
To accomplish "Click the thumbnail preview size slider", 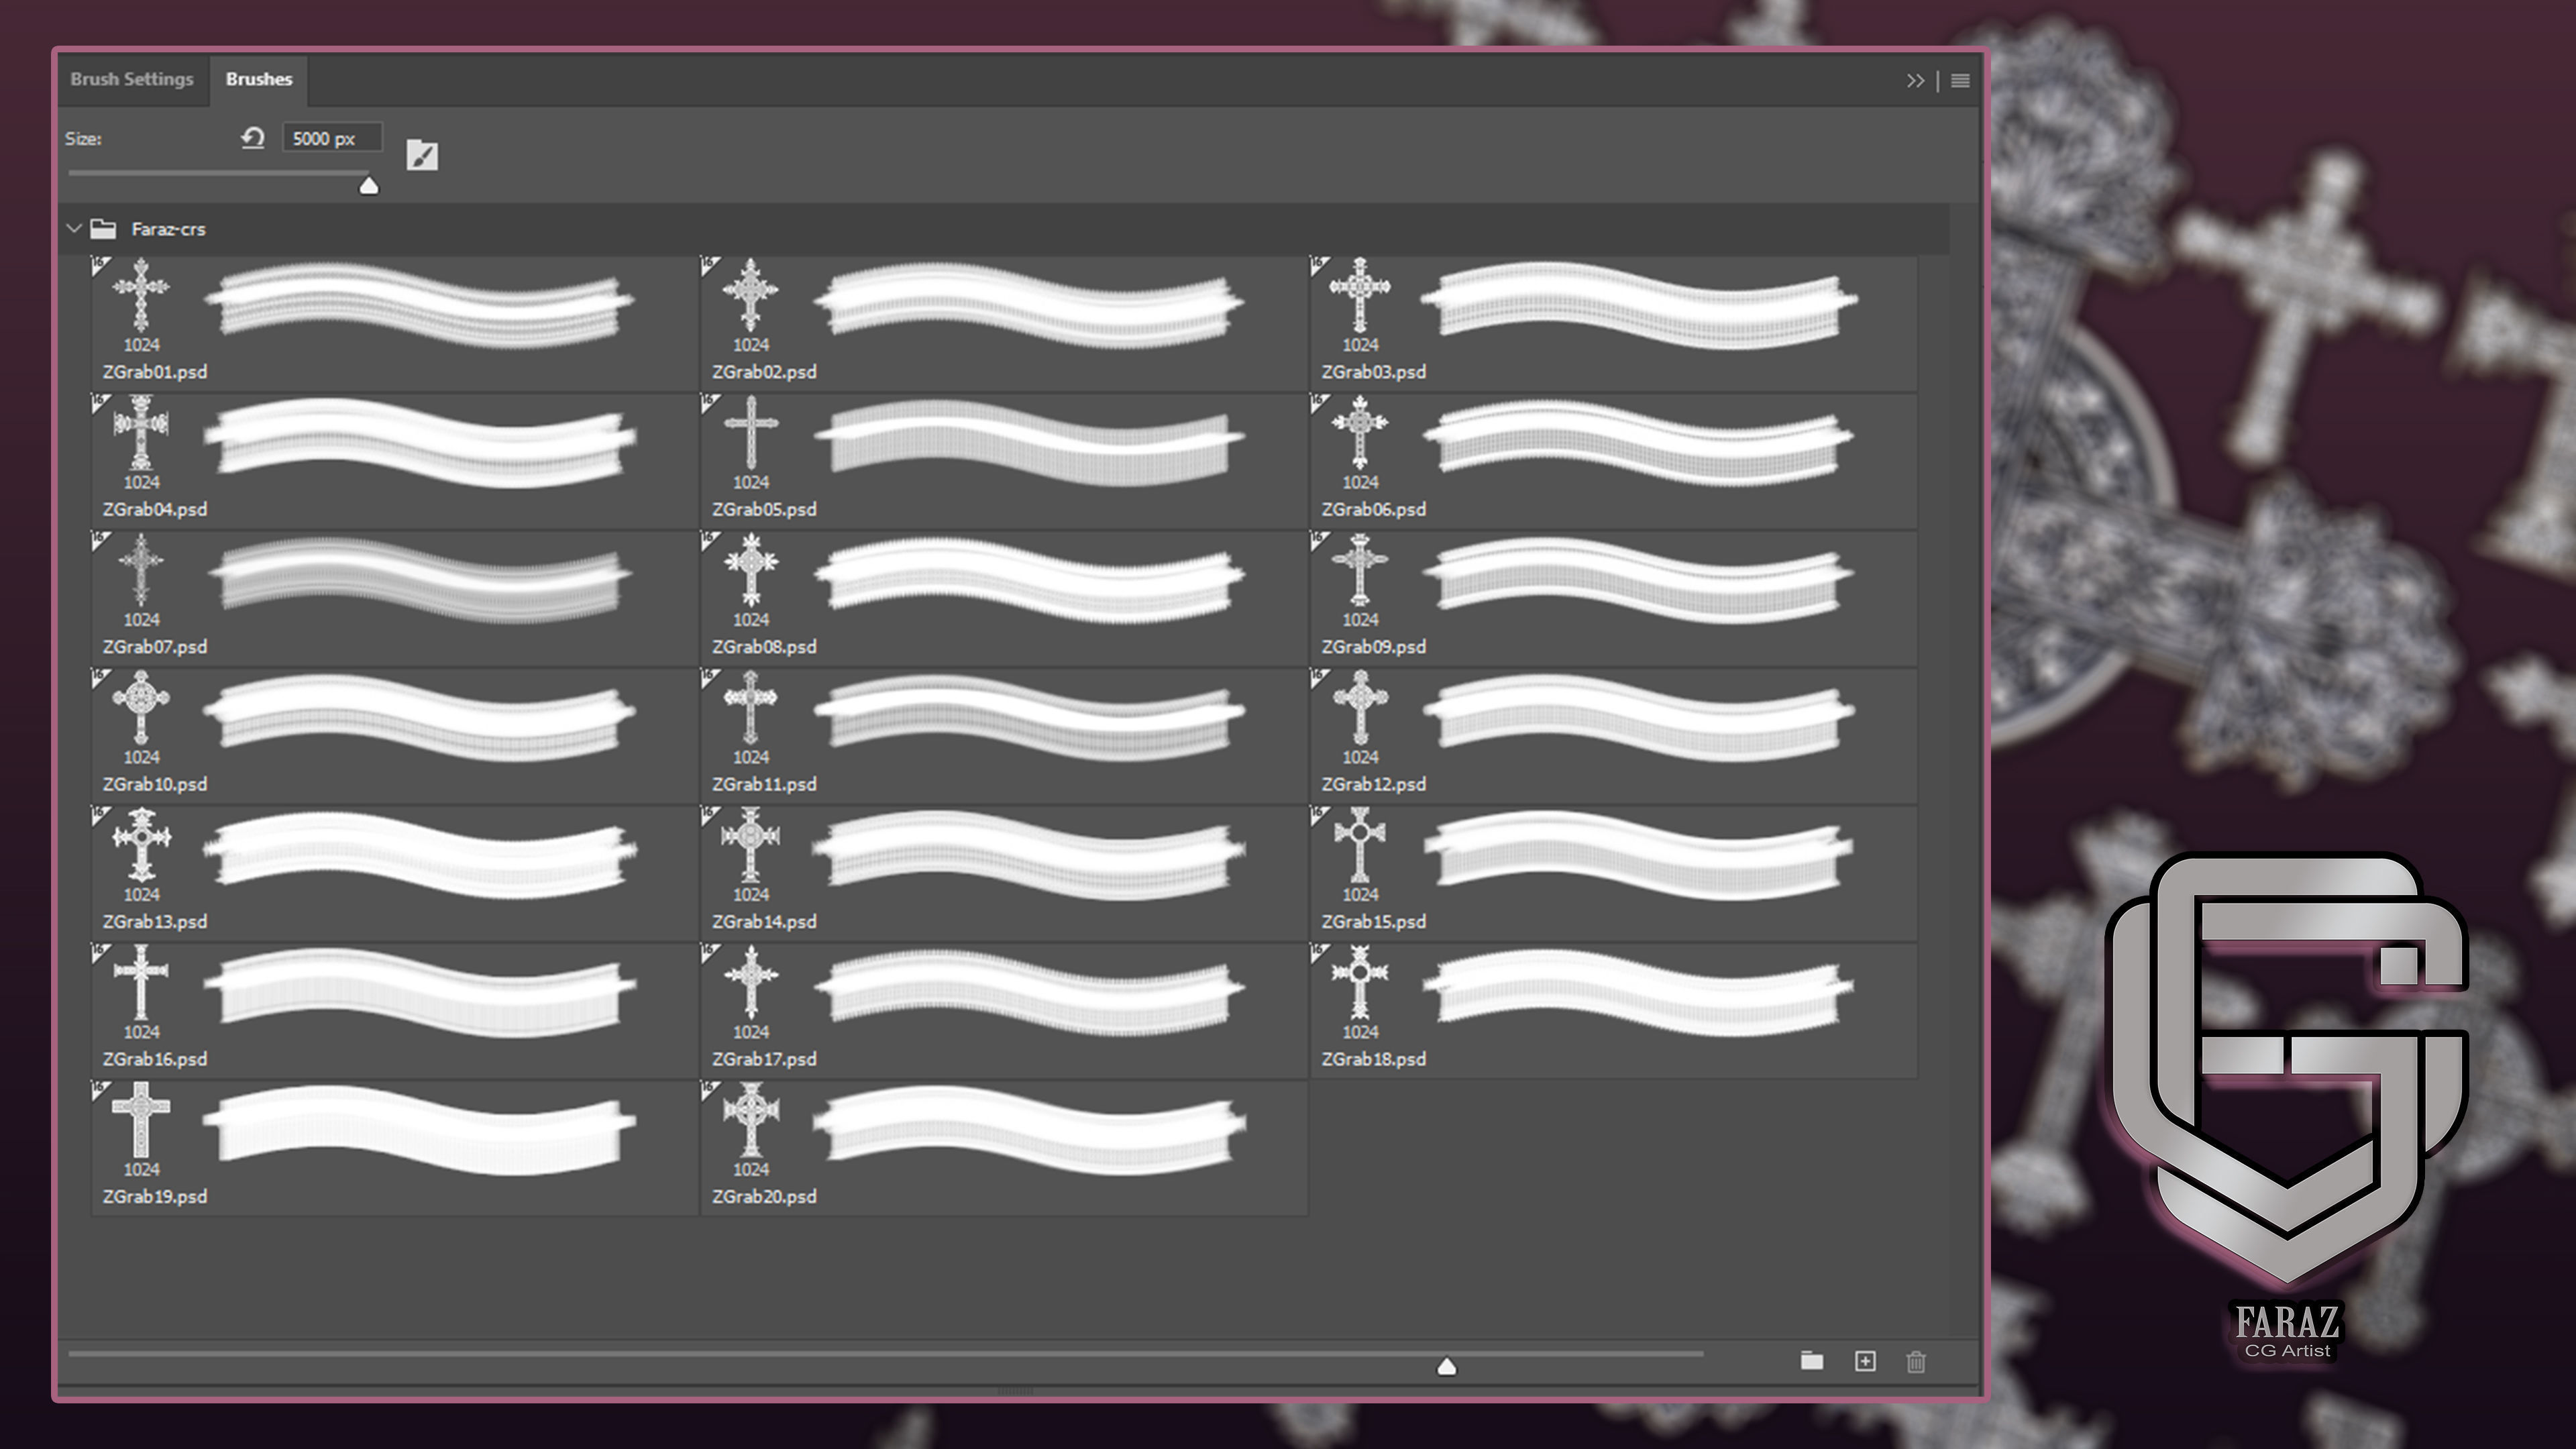I will [1446, 1366].
